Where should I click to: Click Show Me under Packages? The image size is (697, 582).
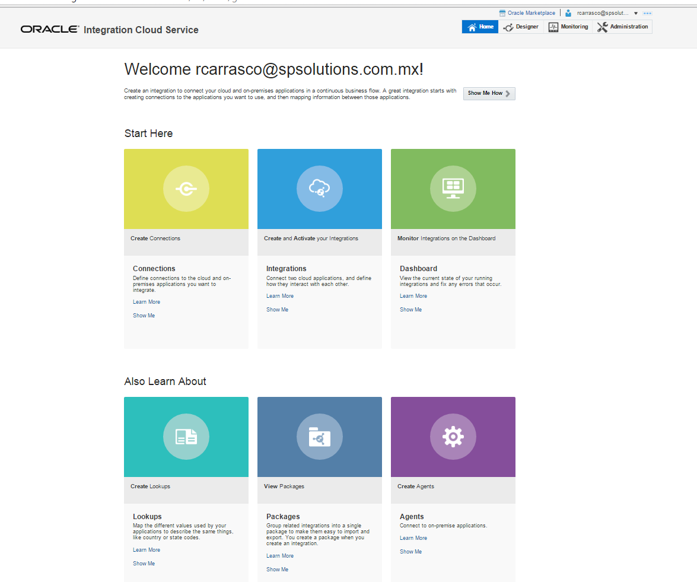pyautogui.click(x=277, y=569)
